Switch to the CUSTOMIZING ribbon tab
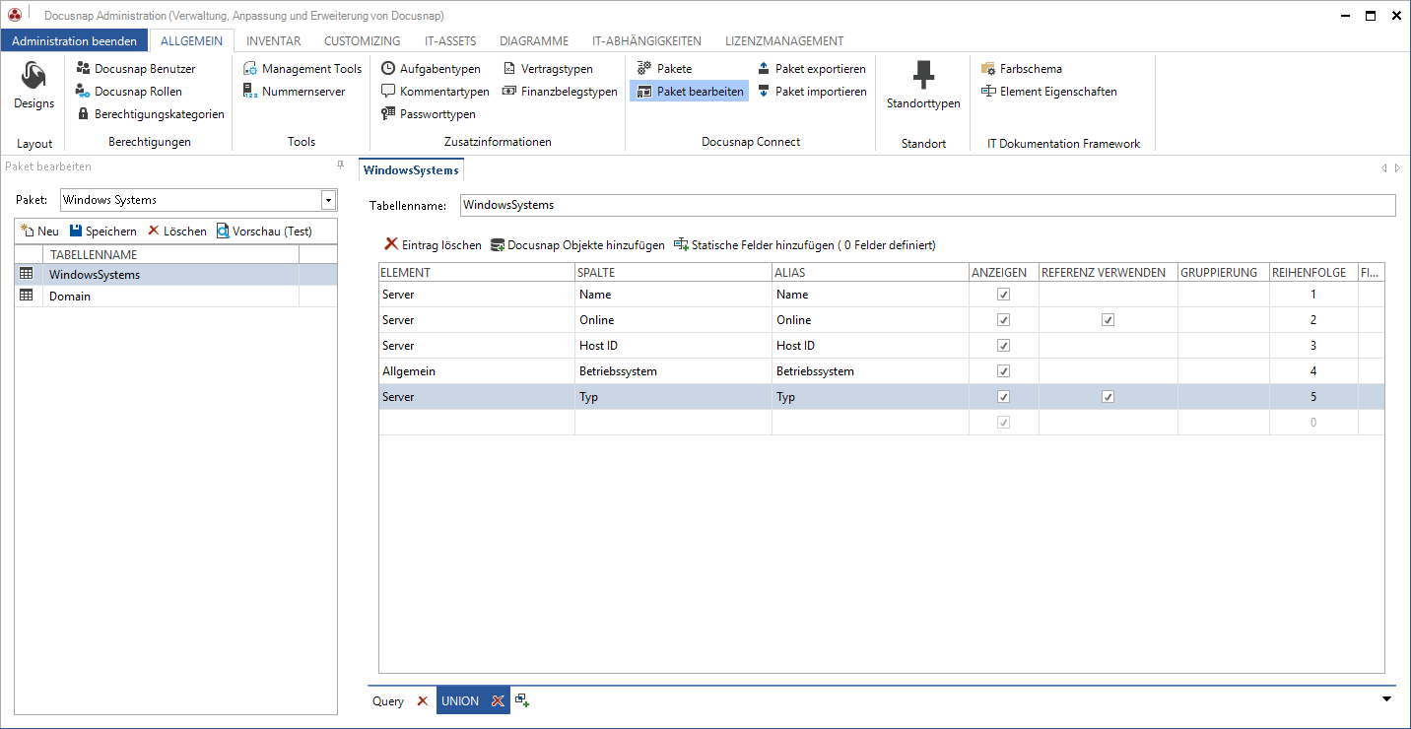Image resolution: width=1411 pixels, height=729 pixels. [362, 41]
